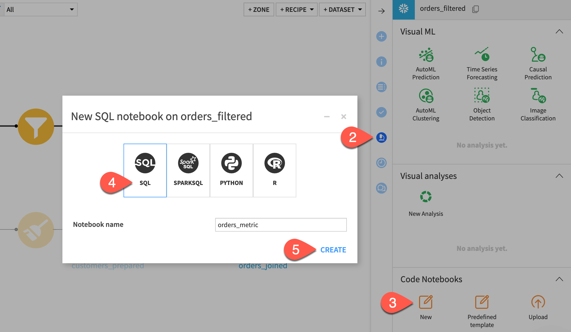Pick PYTHON as the notebook language
571x332 pixels.
[x=231, y=170]
